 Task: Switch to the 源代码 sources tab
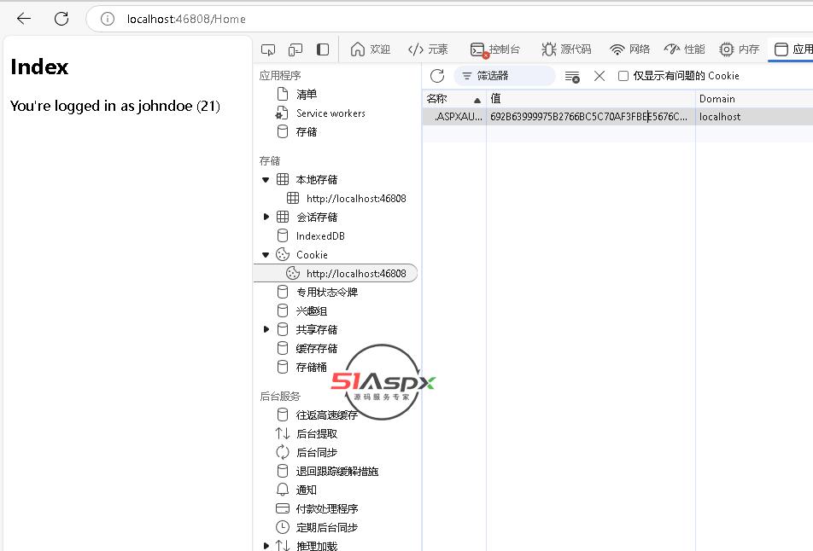tap(566, 49)
